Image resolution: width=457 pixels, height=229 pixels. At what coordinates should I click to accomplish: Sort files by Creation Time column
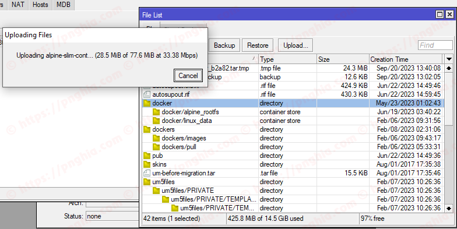[x=406, y=59]
